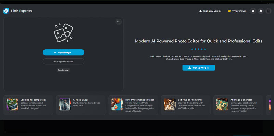Click the five-star rating row
This screenshot has width=274, height=136.
coord(199,49)
